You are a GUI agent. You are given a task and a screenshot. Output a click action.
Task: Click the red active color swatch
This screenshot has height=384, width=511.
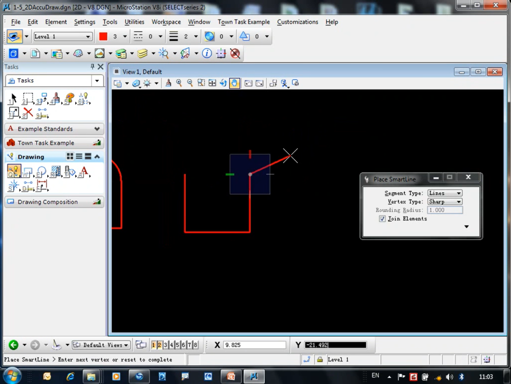point(103,37)
